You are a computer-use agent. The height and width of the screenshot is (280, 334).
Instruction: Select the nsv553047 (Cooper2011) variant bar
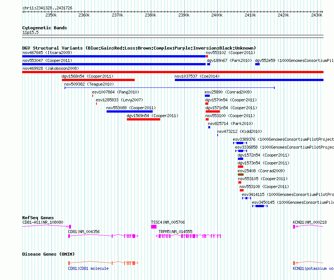(x=114, y=64)
